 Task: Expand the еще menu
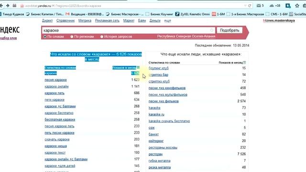click(167, 21)
